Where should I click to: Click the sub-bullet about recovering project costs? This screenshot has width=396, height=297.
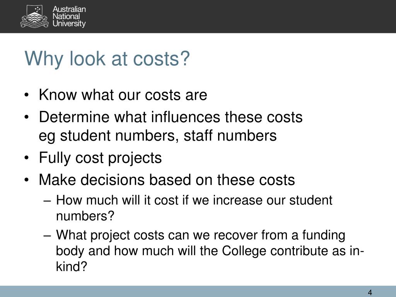[x=210, y=251]
